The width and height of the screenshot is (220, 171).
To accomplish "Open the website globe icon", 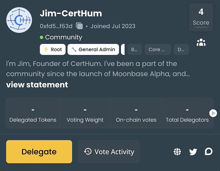I will click(x=177, y=152).
